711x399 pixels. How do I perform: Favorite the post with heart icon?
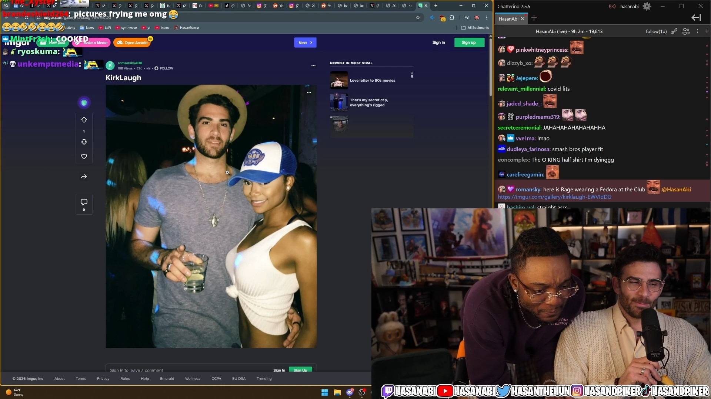click(x=84, y=157)
